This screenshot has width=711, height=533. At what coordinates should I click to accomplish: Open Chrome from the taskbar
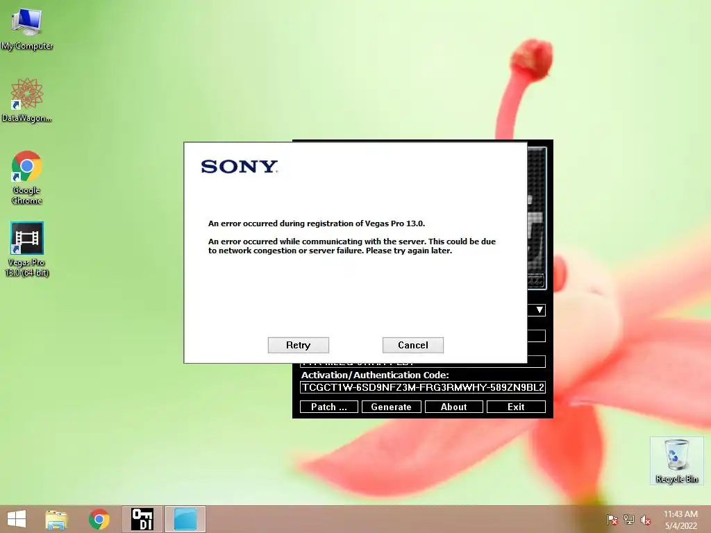tap(99, 519)
